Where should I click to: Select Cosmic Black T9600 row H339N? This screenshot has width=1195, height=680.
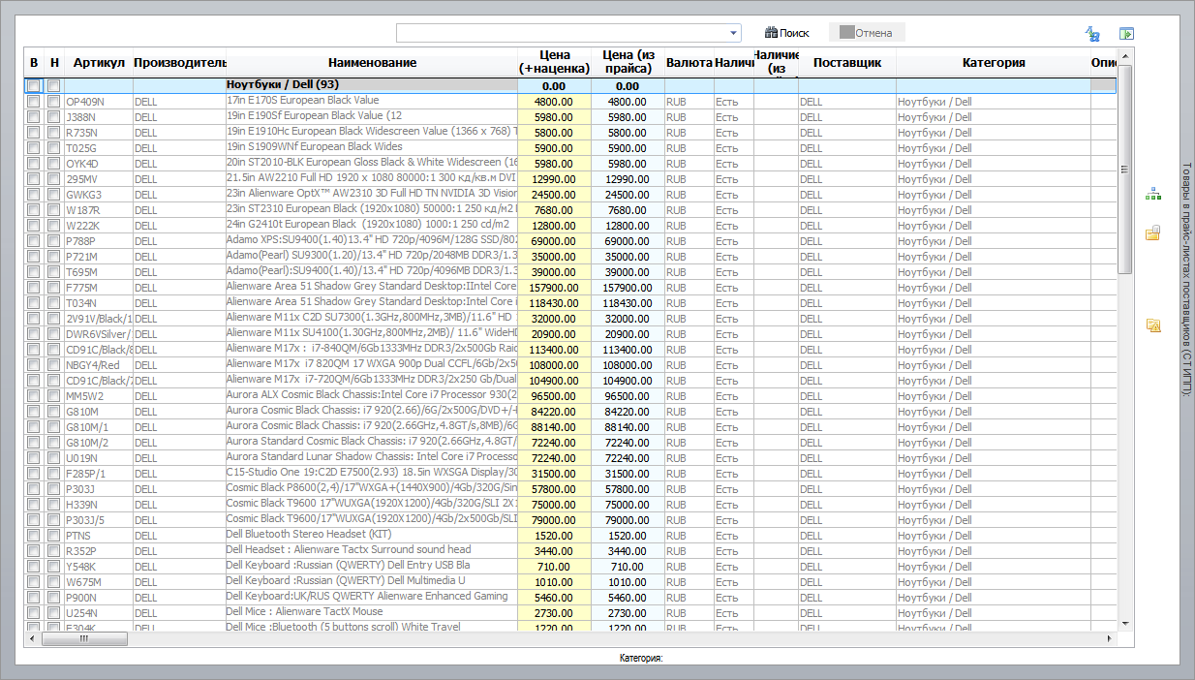coord(371,504)
